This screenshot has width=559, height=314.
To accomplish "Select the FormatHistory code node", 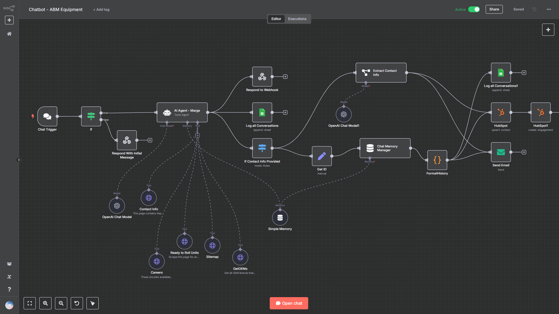I will pos(437,160).
